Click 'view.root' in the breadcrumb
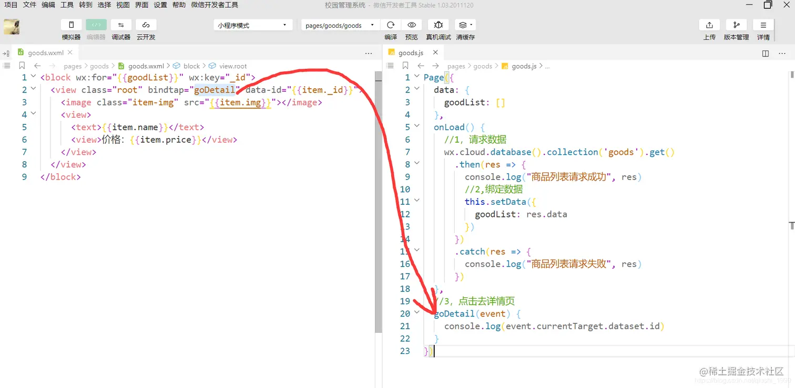The image size is (795, 388). 233,66
